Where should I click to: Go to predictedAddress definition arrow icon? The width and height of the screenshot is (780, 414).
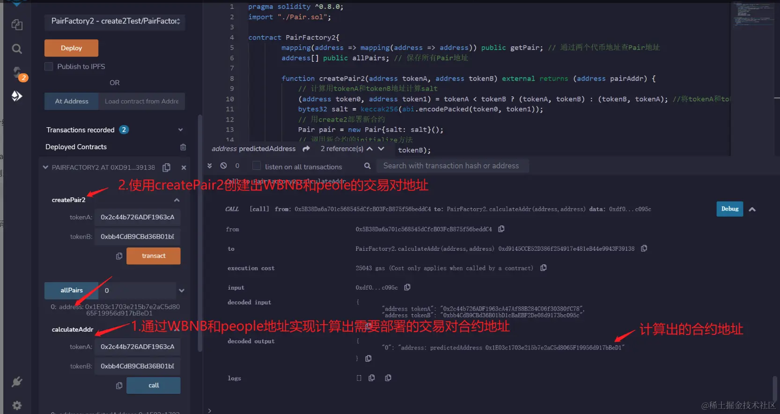[306, 149]
